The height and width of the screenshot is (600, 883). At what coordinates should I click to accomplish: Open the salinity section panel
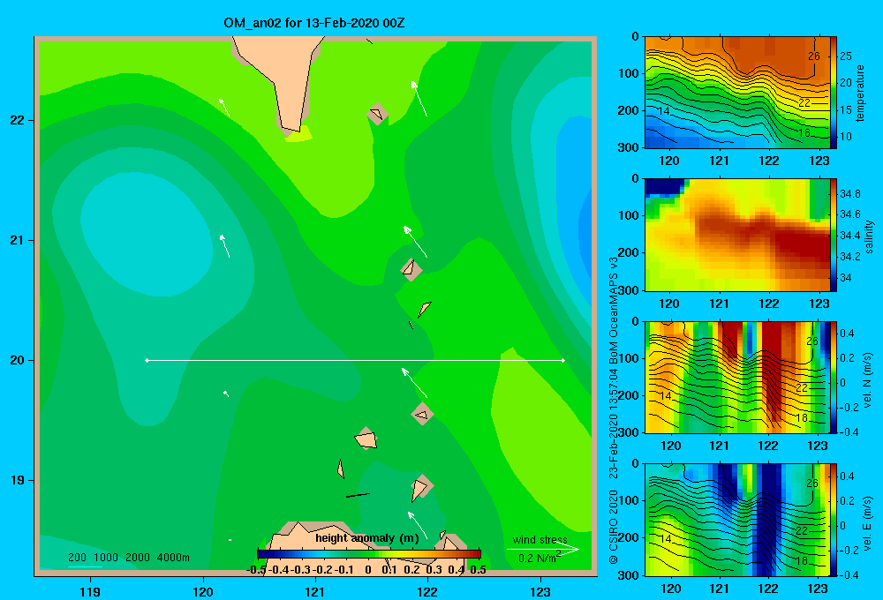(x=737, y=235)
